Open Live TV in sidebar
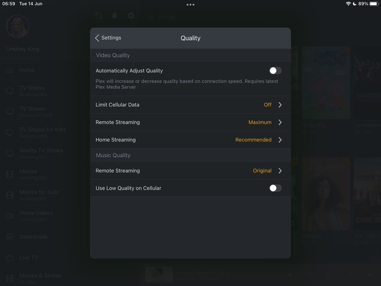The image size is (381, 286). [28, 258]
